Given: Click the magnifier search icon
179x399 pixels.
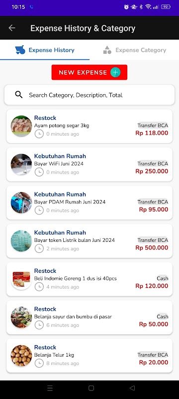Looking at the screenshot, I should pos(19,95).
